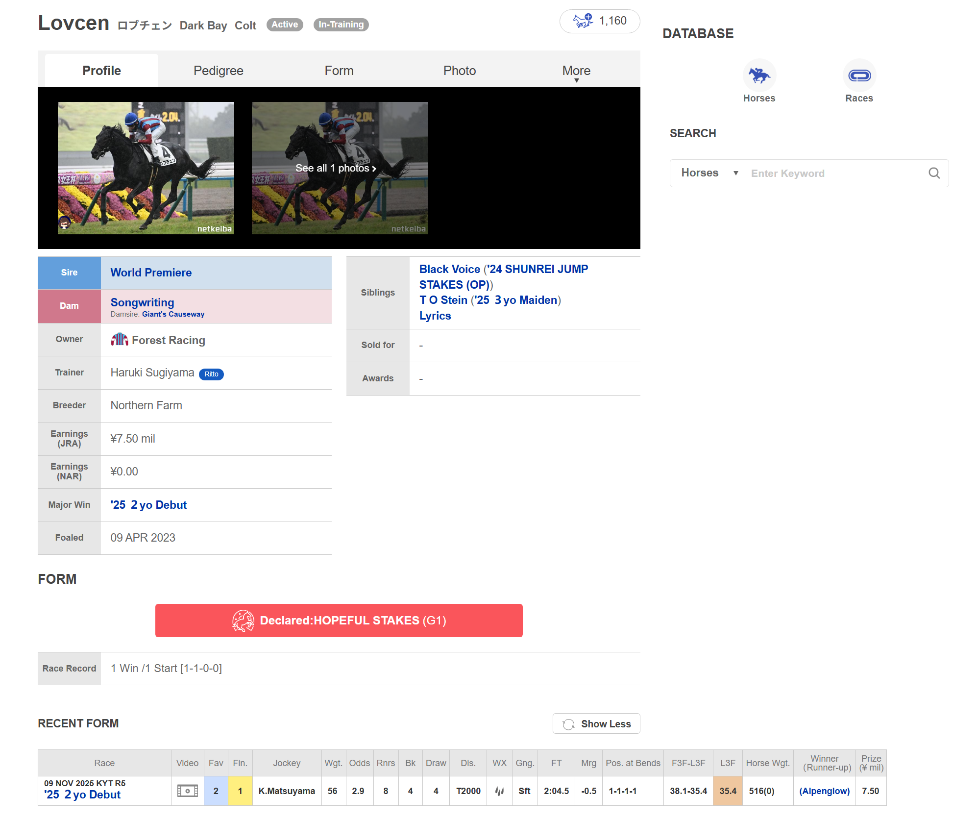953x821 pixels.
Task: Click the search magnifier icon
Action: point(934,173)
